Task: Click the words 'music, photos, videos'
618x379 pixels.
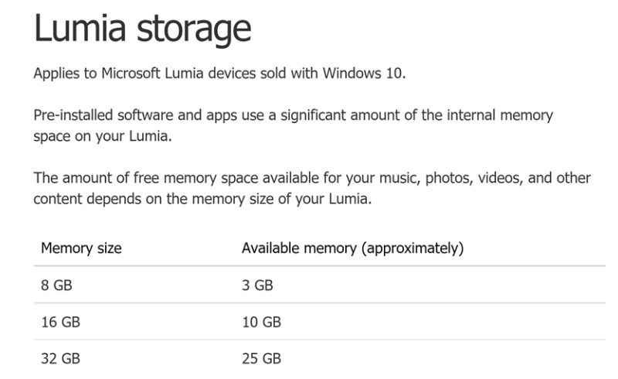Action: click(450, 178)
